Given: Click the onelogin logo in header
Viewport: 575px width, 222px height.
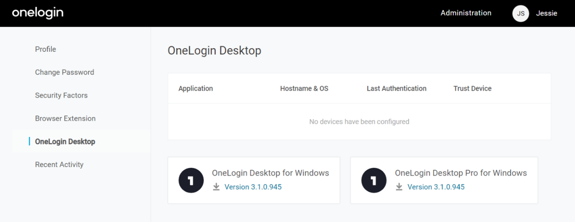Looking at the screenshot, I should click(x=38, y=13).
